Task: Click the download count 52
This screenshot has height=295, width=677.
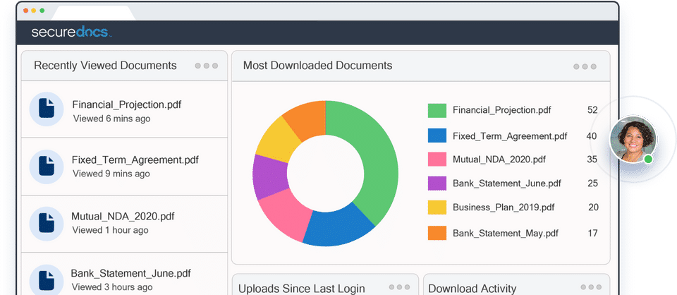Action: click(592, 110)
